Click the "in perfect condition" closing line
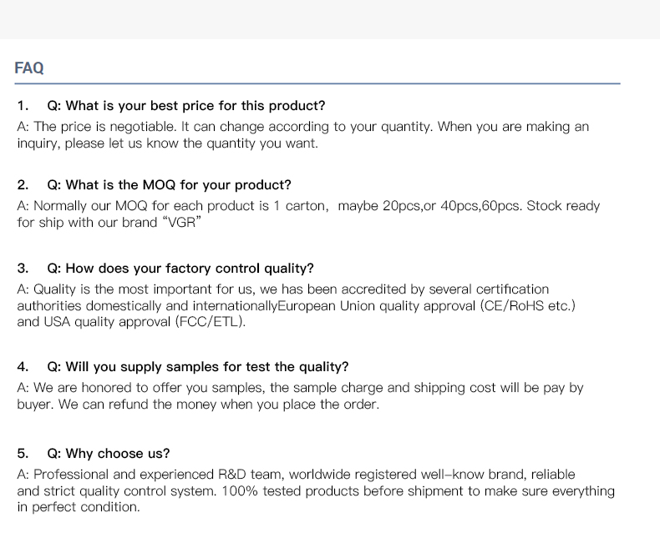660x538 pixels. coord(78,507)
